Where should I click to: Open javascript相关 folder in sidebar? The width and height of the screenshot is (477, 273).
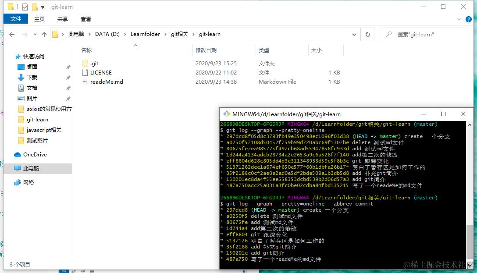click(x=44, y=130)
